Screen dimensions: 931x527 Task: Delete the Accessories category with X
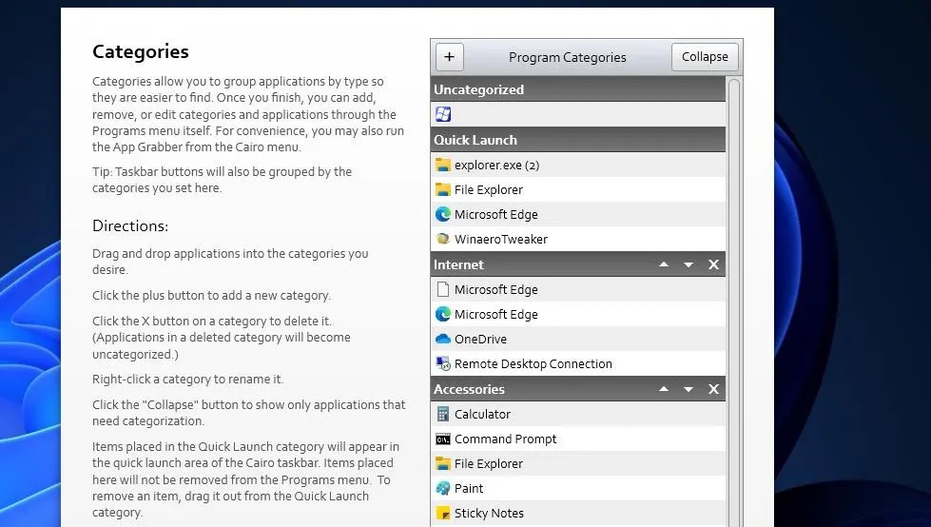point(713,389)
